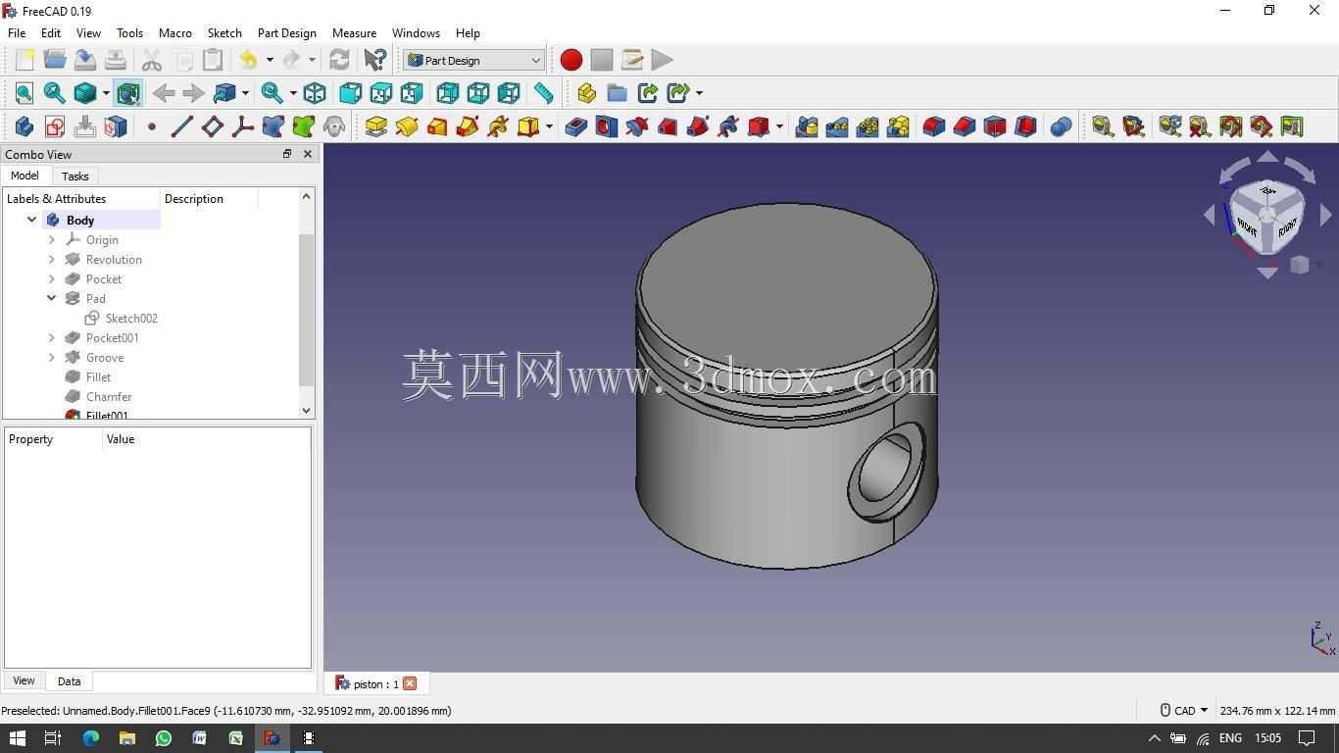Screen dimensions: 1339x753
Task: Start recording with red macro button
Action: point(571,60)
